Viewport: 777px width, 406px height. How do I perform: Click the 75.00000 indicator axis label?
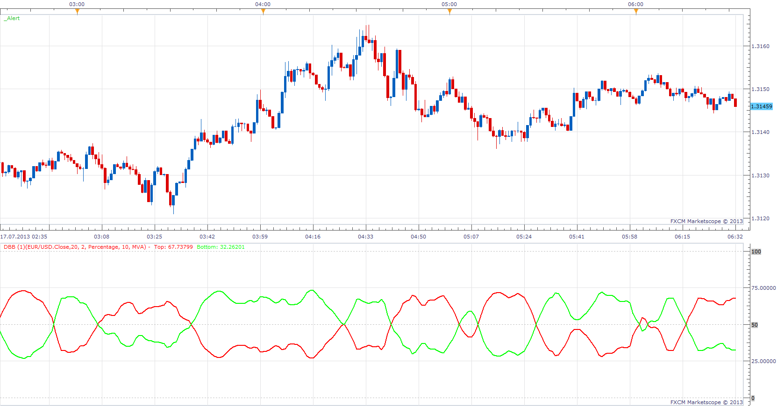pos(763,288)
